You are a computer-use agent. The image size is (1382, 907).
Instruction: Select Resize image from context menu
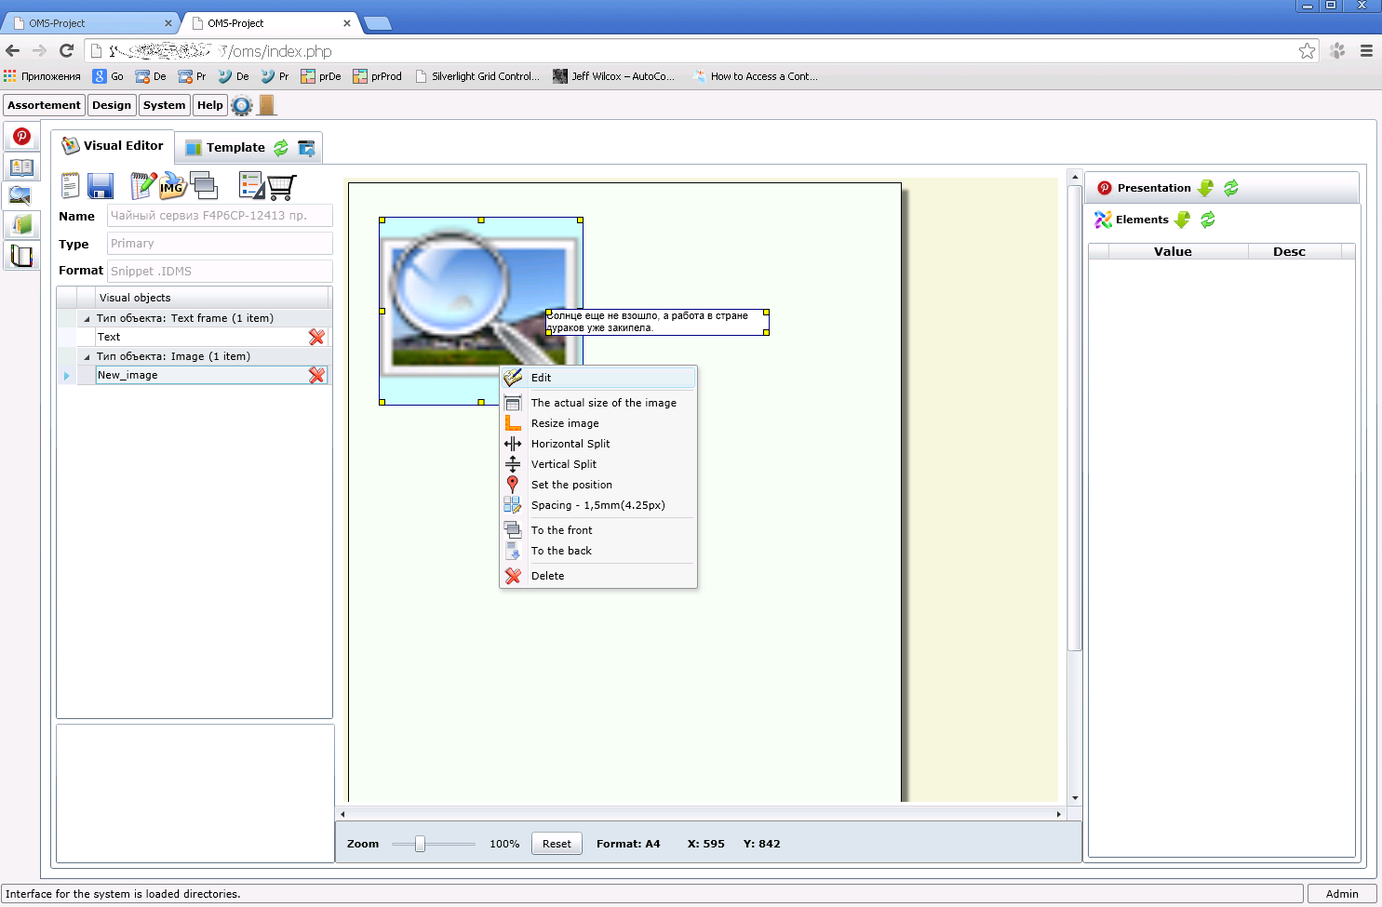click(565, 423)
